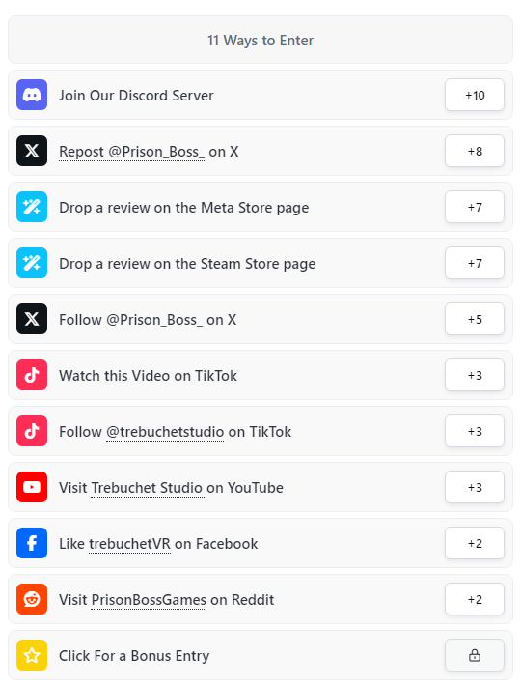Image resolution: width=521 pixels, height=686 pixels.
Task: Click the yellow star bonus icon
Action: 32,654
